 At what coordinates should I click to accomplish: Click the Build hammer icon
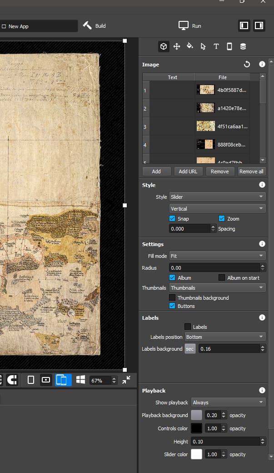87,25
